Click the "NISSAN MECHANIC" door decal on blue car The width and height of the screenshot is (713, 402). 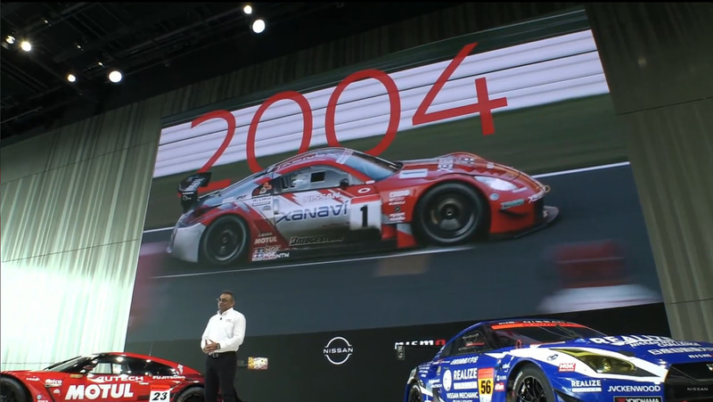(461, 395)
